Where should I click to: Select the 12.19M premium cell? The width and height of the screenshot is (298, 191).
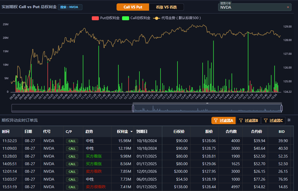pyautogui.click(x=125, y=149)
